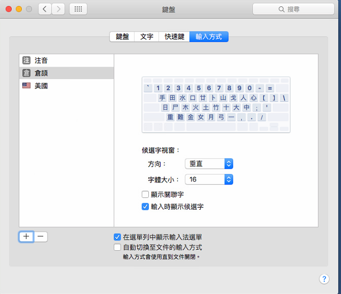This screenshot has width=341, height=294.
Task: Click the 倉頡 input source icon
Action: 27,73
